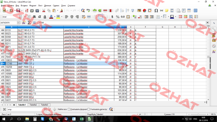
Task: Open the AutoFilter funnel icon
Action: [x=133, y=11]
